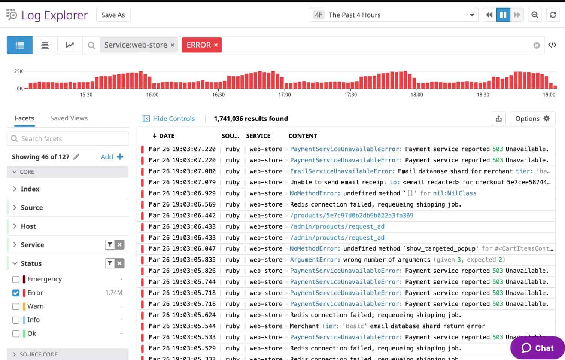Viewport: 565px width, 360px height.
Task: Click the Hide Controls link
Action: point(174,119)
